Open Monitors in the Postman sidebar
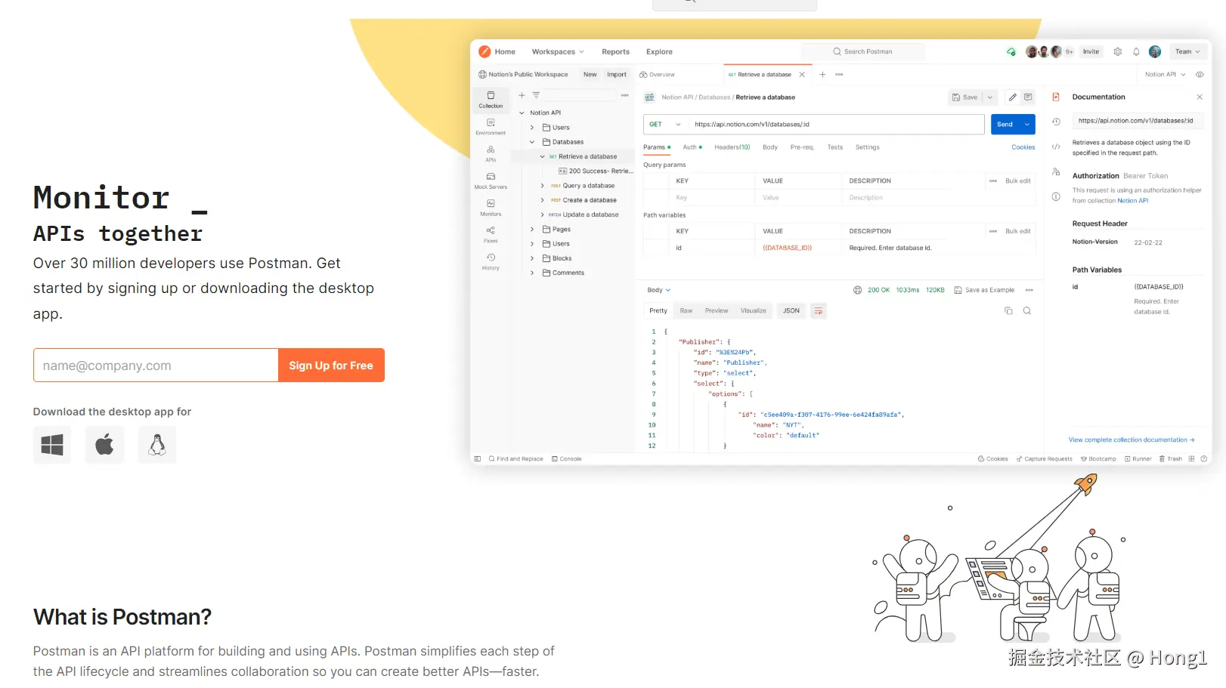The image size is (1226, 688). tap(491, 208)
